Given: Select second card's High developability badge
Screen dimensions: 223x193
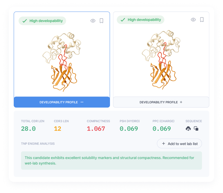Looking at the screenshot, I should [x=140, y=19].
